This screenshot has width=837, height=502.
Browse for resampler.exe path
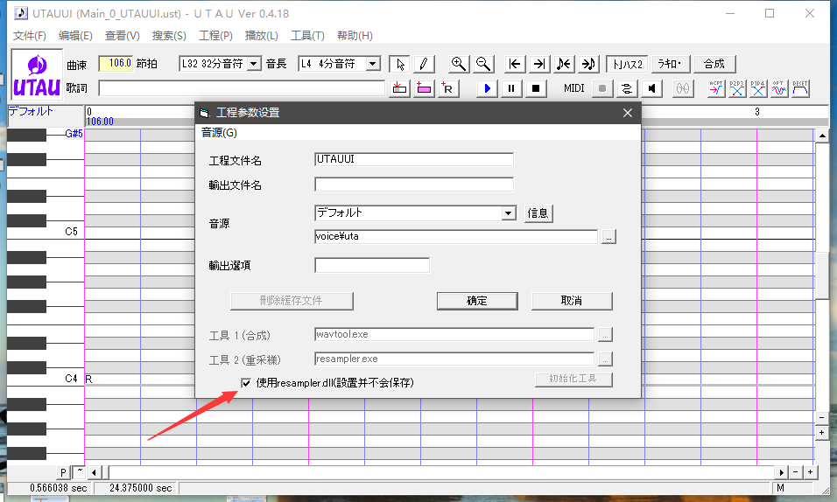click(x=605, y=359)
